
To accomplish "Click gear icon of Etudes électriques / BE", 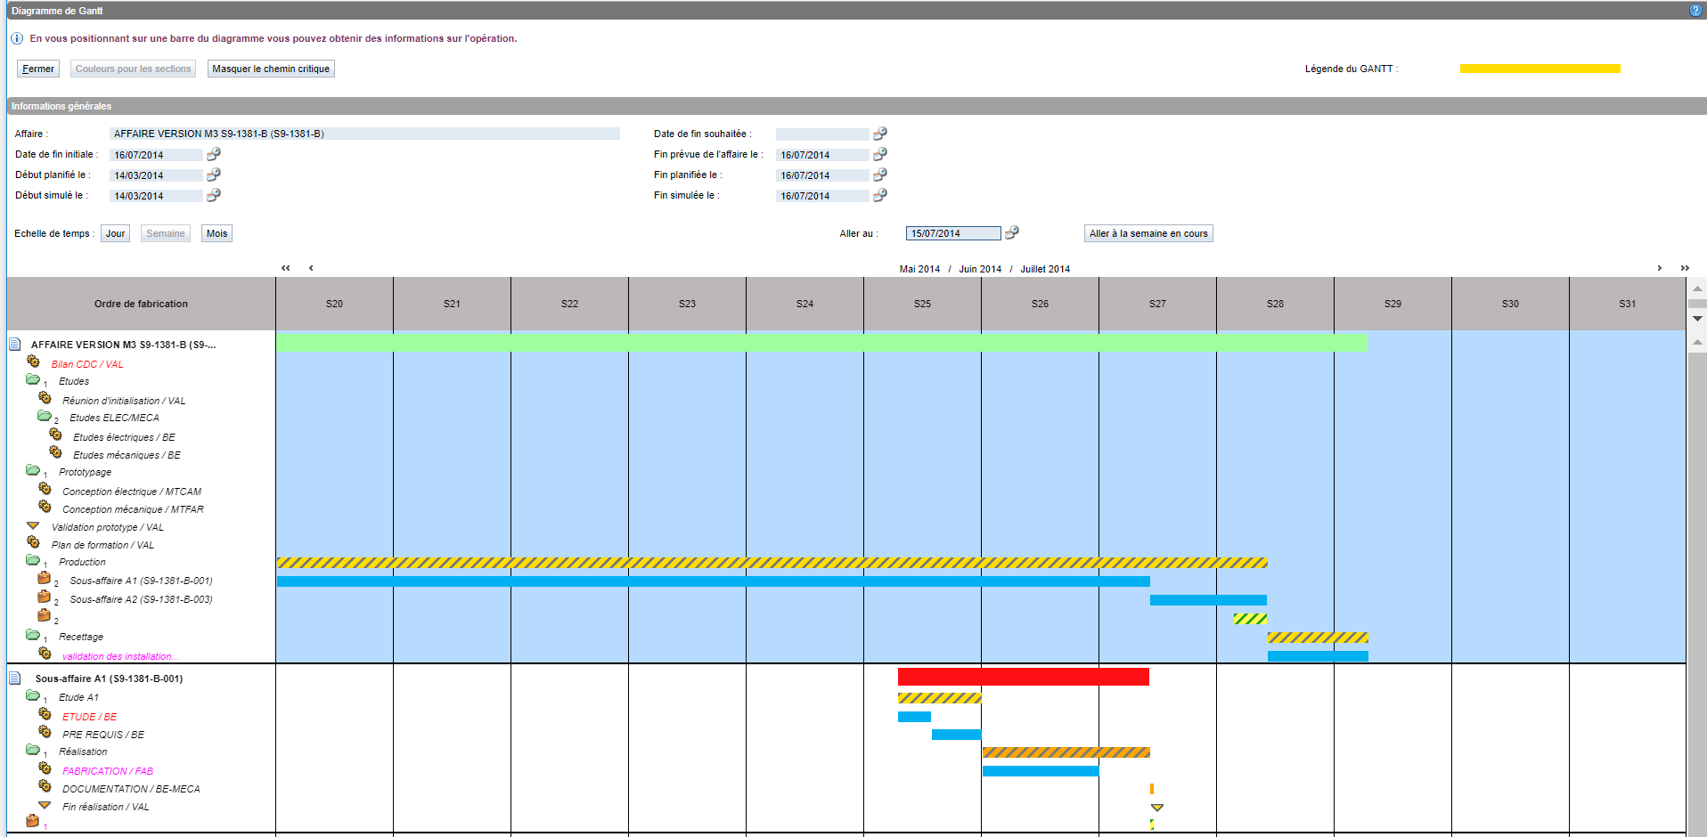I will tap(55, 435).
